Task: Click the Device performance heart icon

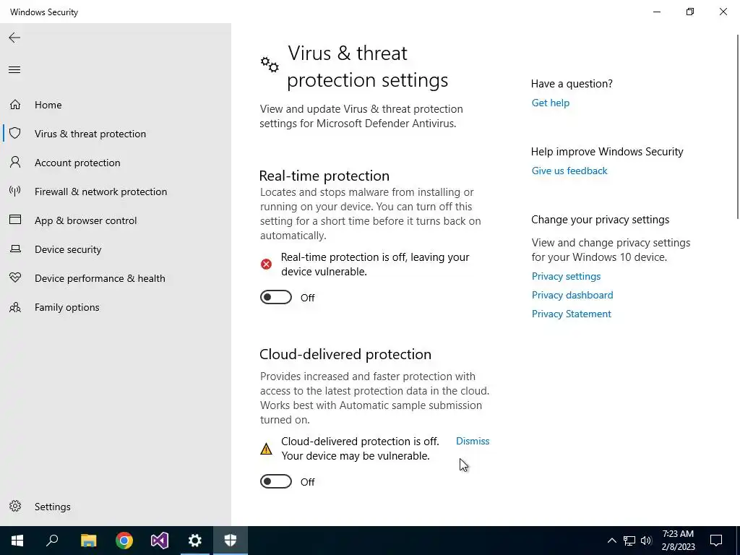Action: pos(15,277)
